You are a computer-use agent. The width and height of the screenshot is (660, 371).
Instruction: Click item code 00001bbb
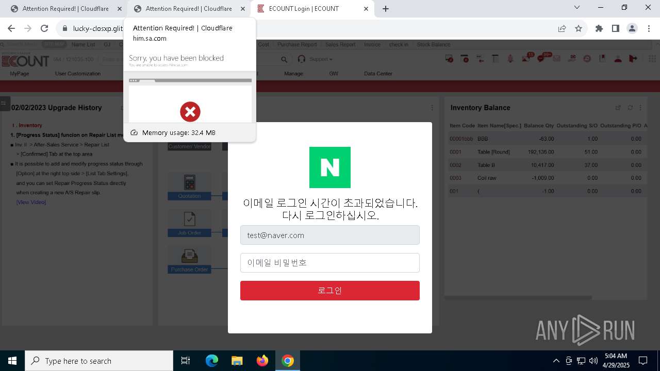(461, 139)
